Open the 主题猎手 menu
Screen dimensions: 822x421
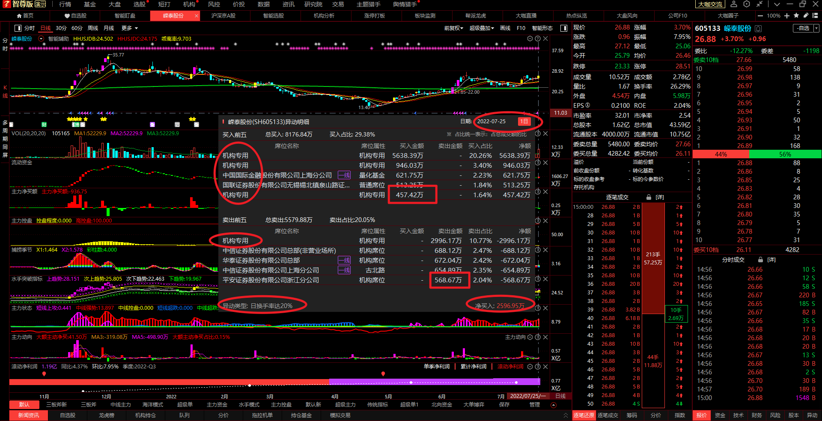pos(369,4)
